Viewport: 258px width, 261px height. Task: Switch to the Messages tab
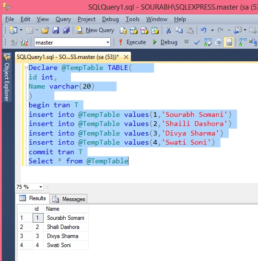click(x=69, y=199)
